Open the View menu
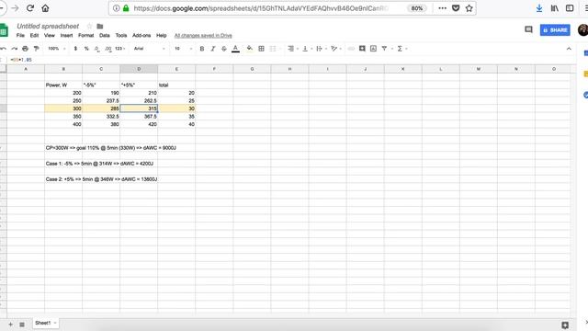 (x=49, y=35)
